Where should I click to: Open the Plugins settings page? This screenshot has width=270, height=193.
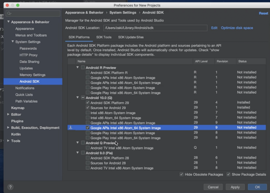[x=17, y=121]
